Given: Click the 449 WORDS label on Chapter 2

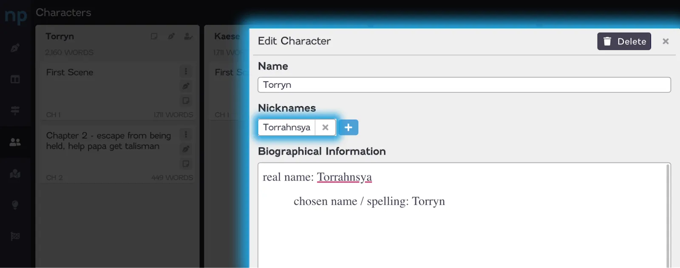Looking at the screenshot, I should 172,178.
